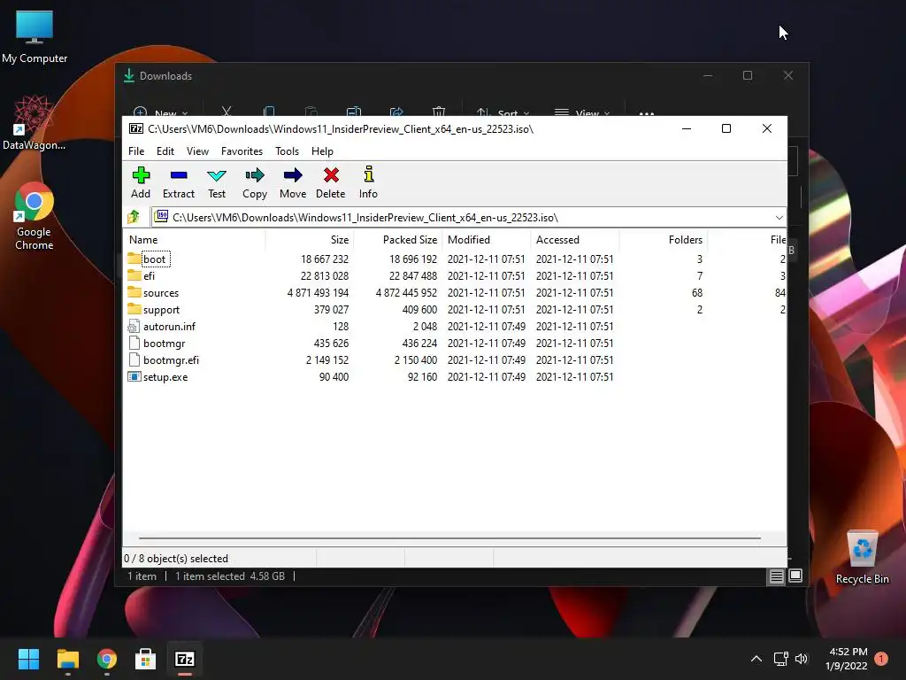Open the Windows Start menu

point(28,659)
